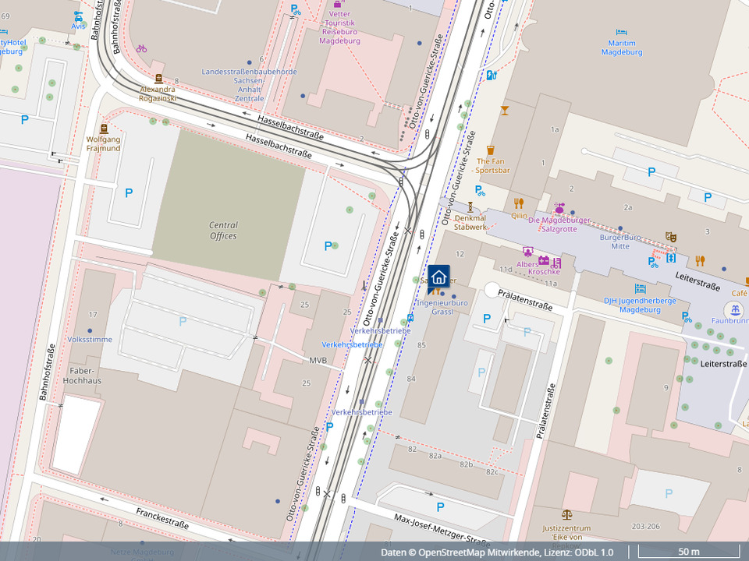Select the Faunbrunnen fountain icon
Screen dimensions: 749x561
pyautogui.click(x=735, y=309)
